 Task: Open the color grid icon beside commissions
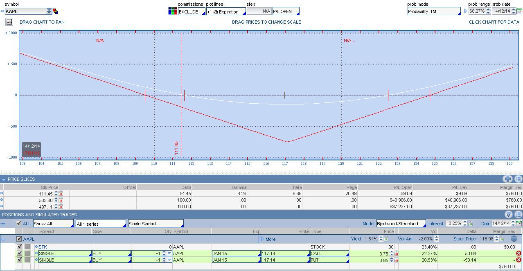(x=172, y=11)
